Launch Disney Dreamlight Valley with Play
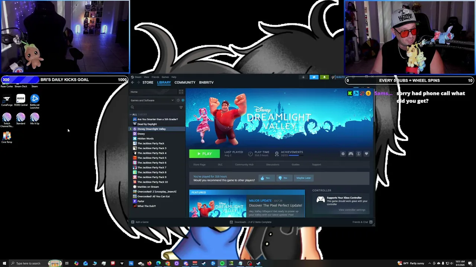Viewport: 476px width, 267px height. 204,154
